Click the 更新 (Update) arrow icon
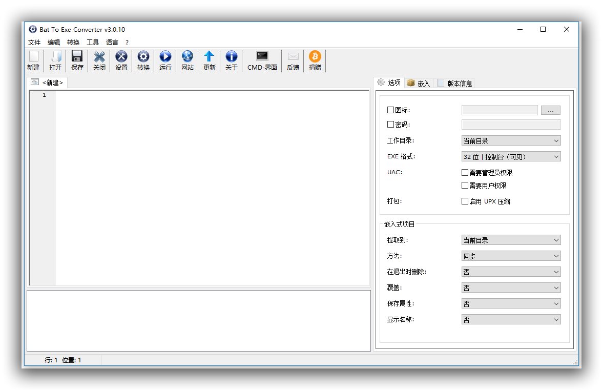The height and width of the screenshot is (390, 603). pos(209,61)
